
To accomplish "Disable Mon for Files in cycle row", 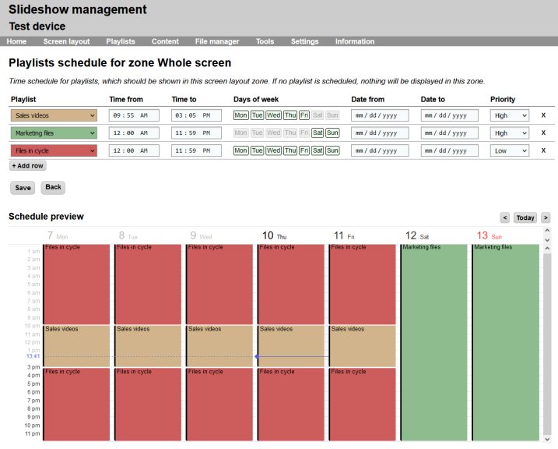I will (x=240, y=150).
